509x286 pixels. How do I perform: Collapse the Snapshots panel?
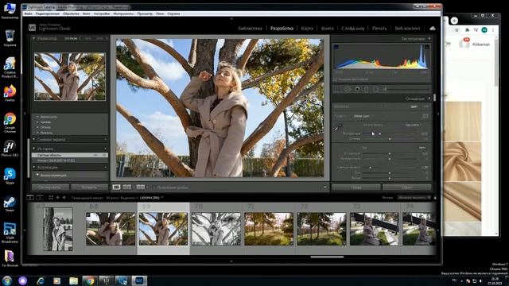click(x=33, y=140)
